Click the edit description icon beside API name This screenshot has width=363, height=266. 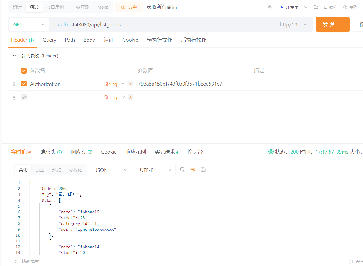click(270, 7)
